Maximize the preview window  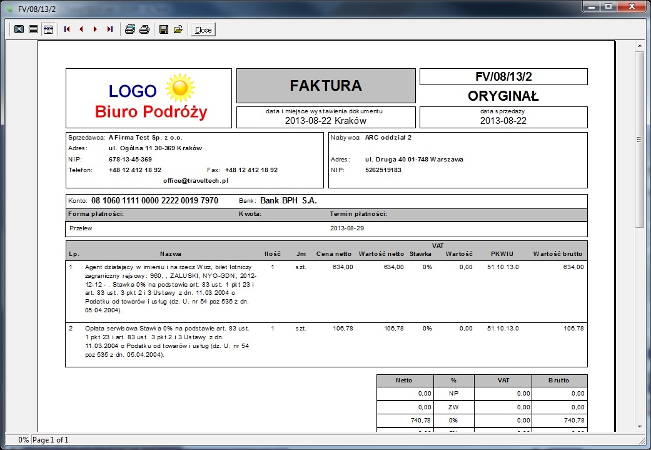point(608,7)
